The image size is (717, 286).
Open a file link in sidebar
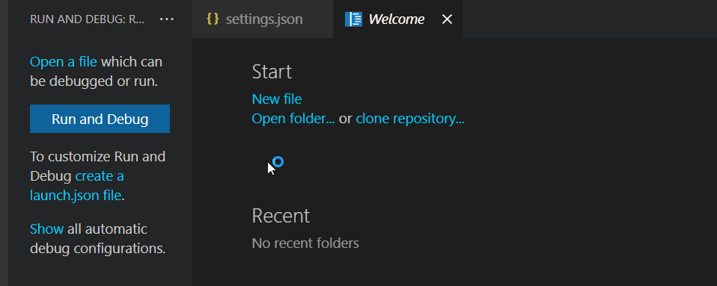pyautogui.click(x=64, y=61)
